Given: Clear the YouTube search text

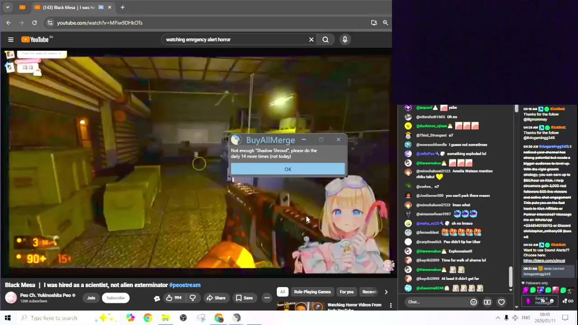Looking at the screenshot, I should coord(311,40).
